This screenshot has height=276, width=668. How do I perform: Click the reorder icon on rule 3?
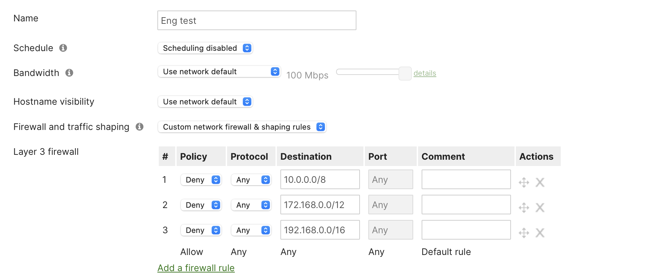524,233
